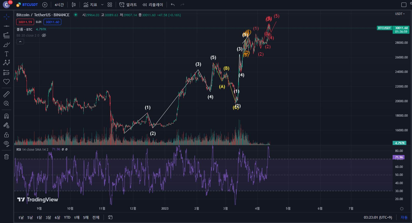Click the Bitcoin / TetherUS chart title
This screenshot has width=412, height=223.
(x=43, y=15)
